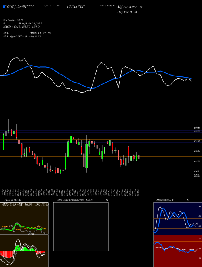Click the MACD values readout line
This screenshot has height=267, width=202.
point(21,27)
